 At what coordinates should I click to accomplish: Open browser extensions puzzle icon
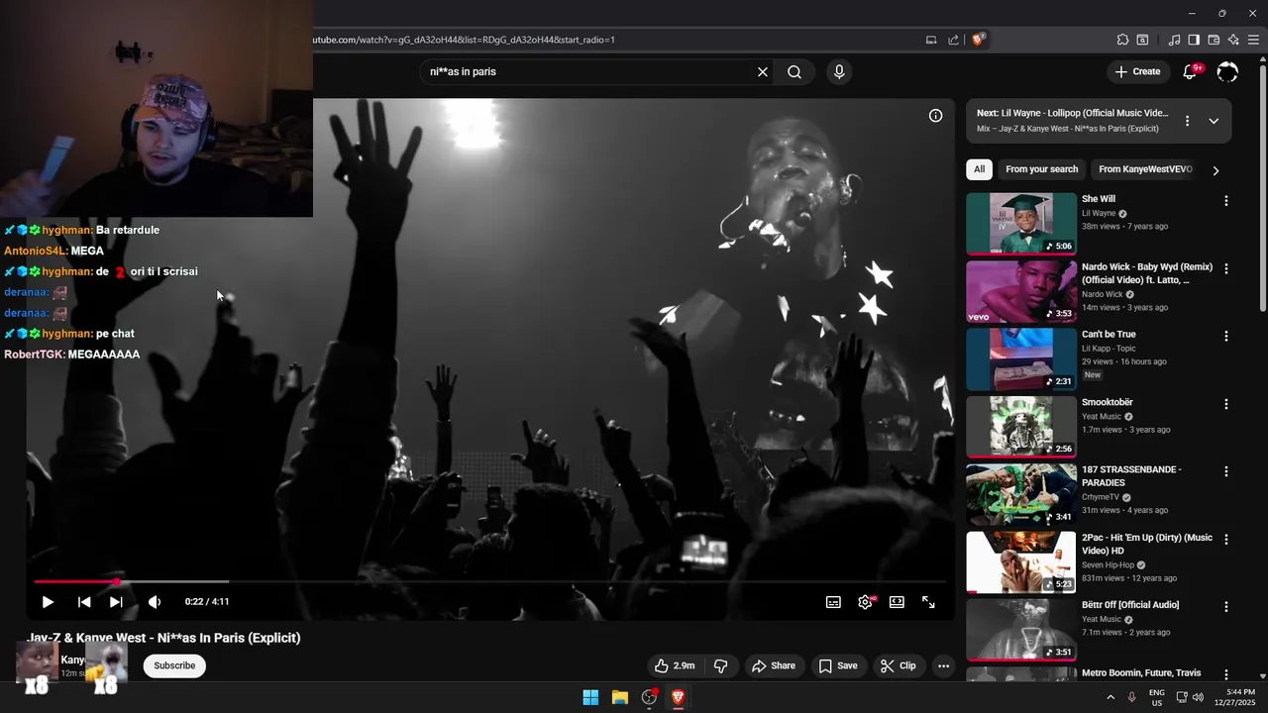tap(1122, 40)
